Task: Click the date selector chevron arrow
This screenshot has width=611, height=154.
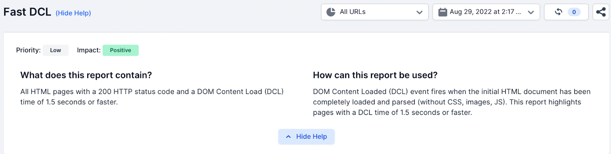Action: [x=531, y=12]
